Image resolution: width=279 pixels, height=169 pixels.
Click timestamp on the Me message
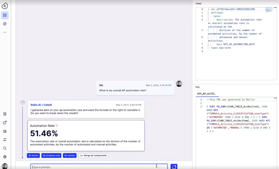(159, 85)
